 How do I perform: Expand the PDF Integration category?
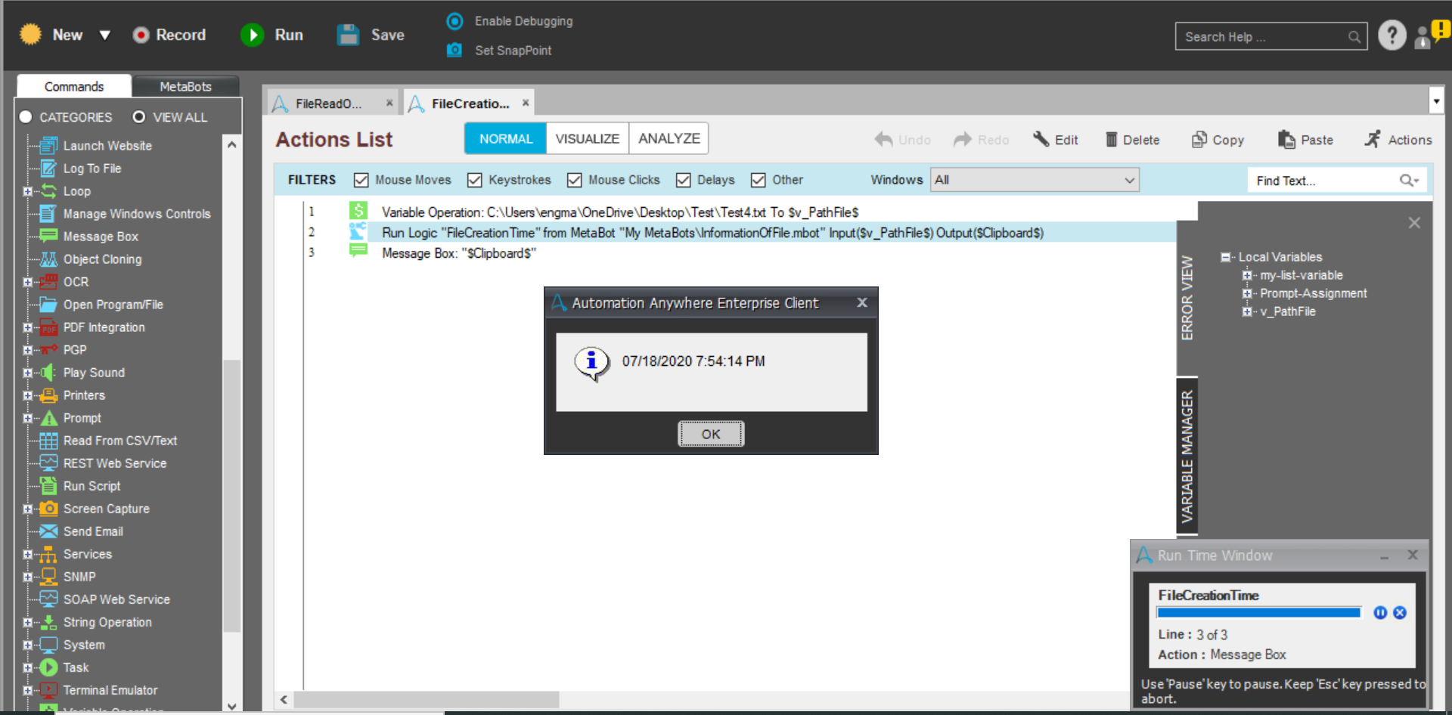point(27,327)
